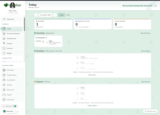Collapse the Account & More section
This screenshot has width=160, height=115.
tap(22, 65)
